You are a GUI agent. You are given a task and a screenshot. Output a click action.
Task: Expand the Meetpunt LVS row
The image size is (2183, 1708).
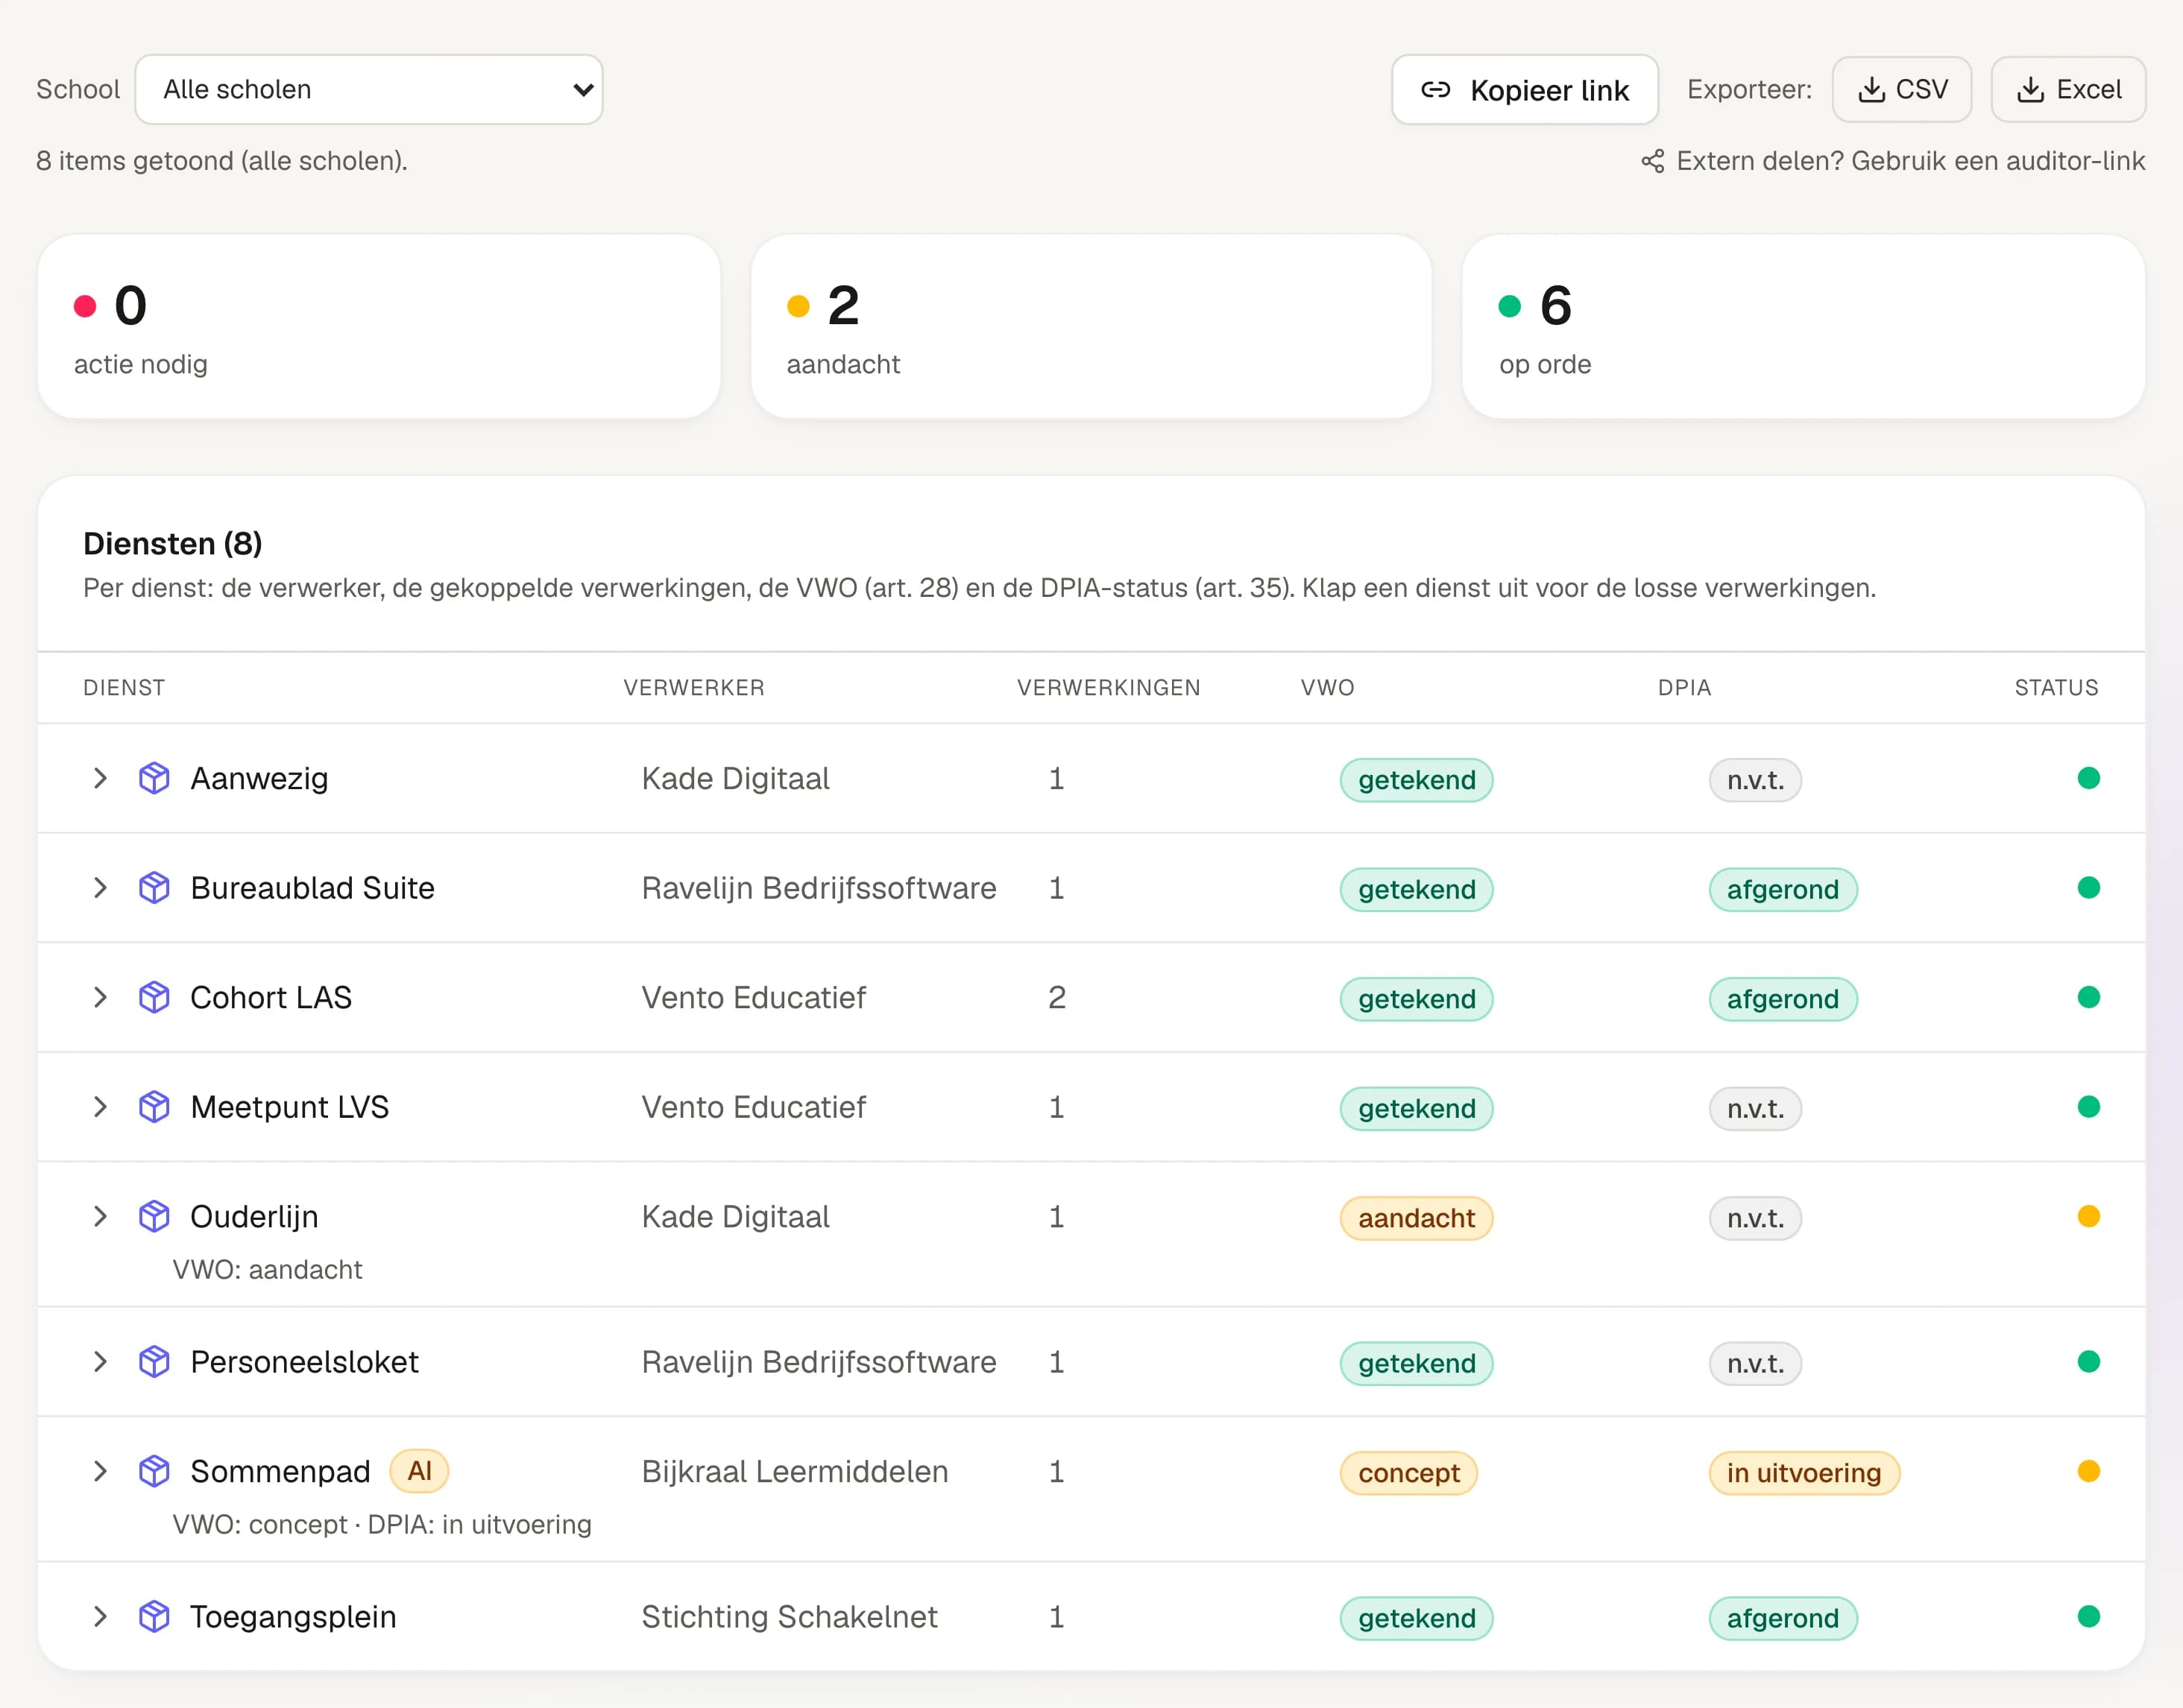click(x=100, y=1107)
